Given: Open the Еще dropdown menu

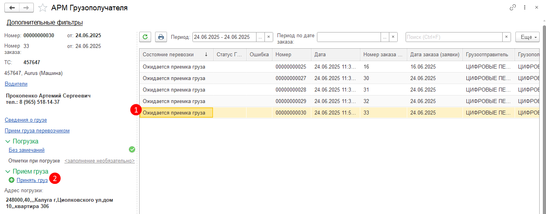Looking at the screenshot, I should point(527,37).
